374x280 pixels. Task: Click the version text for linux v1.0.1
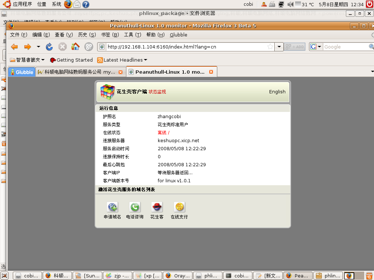174,181
